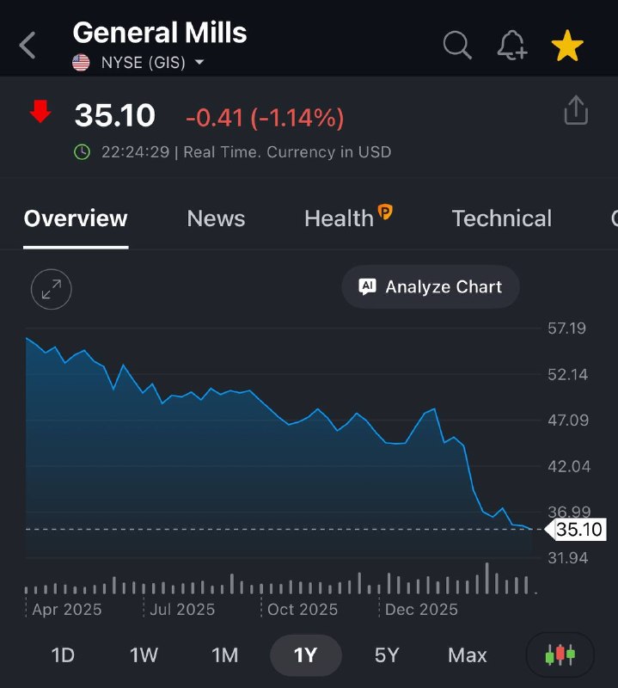Viewport: 618px width, 688px height.
Task: Toggle the yellow watchlist star
Action: coord(567,46)
